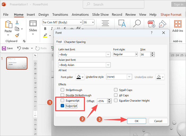Expand the Latin text font dropdown

tap(108, 54)
